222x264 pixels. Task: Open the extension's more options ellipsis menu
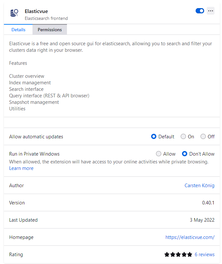[x=211, y=11]
